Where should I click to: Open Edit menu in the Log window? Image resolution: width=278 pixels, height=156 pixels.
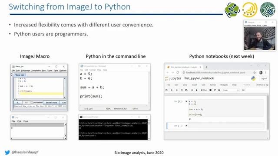[x=19, y=121]
